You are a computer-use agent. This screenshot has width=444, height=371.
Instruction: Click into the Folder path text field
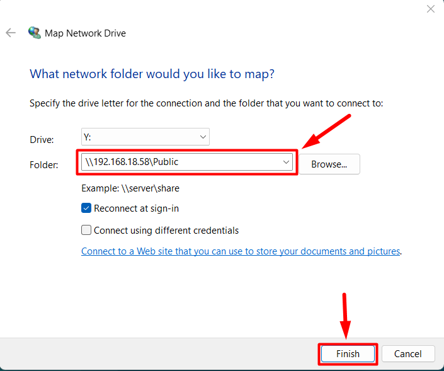coord(181,162)
